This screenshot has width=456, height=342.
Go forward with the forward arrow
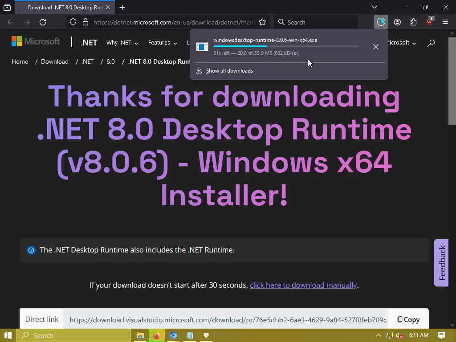click(27, 22)
